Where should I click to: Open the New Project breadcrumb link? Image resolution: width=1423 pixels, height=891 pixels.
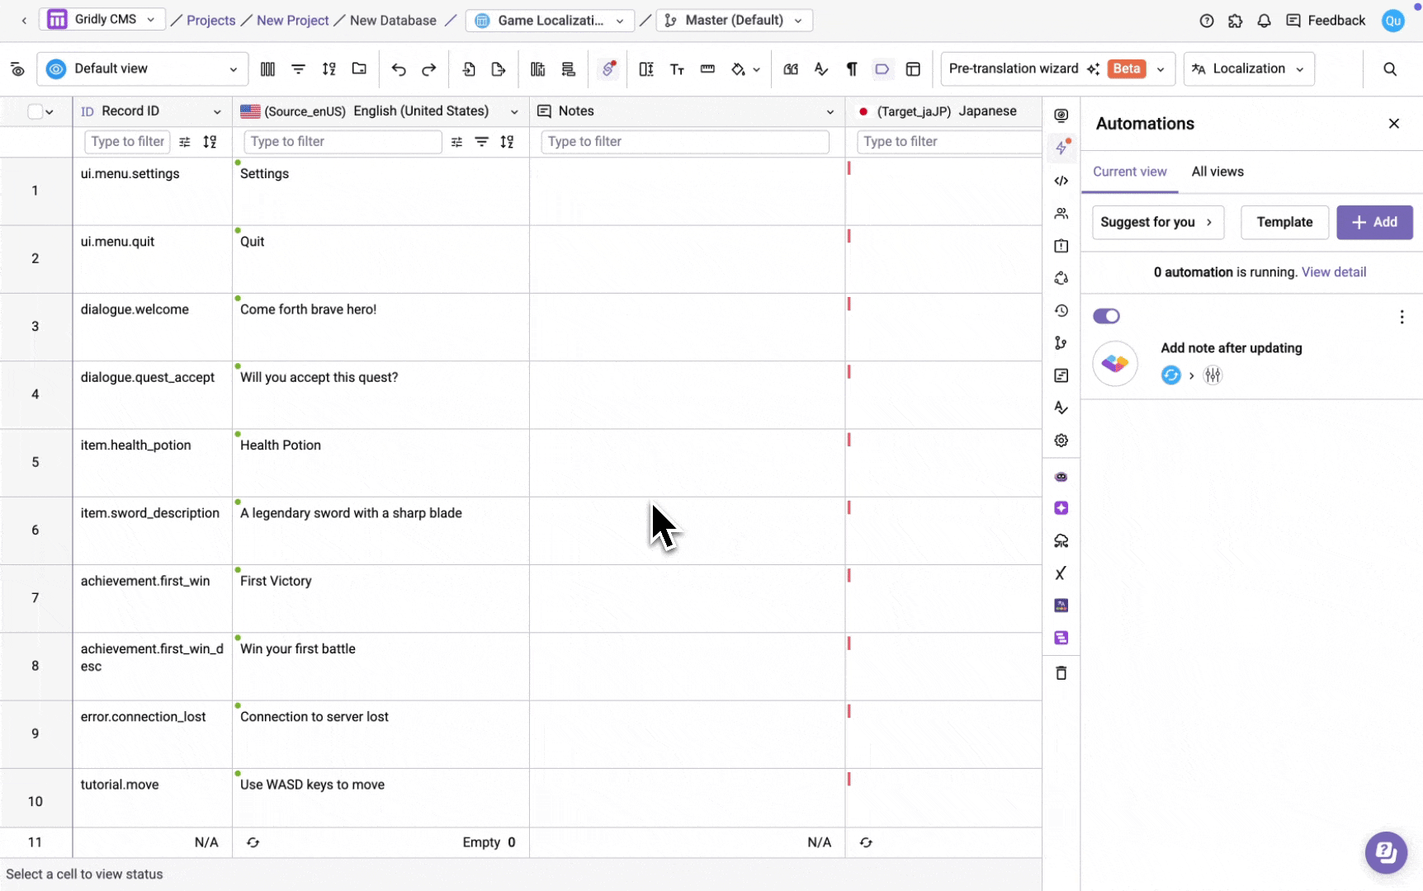(x=292, y=21)
